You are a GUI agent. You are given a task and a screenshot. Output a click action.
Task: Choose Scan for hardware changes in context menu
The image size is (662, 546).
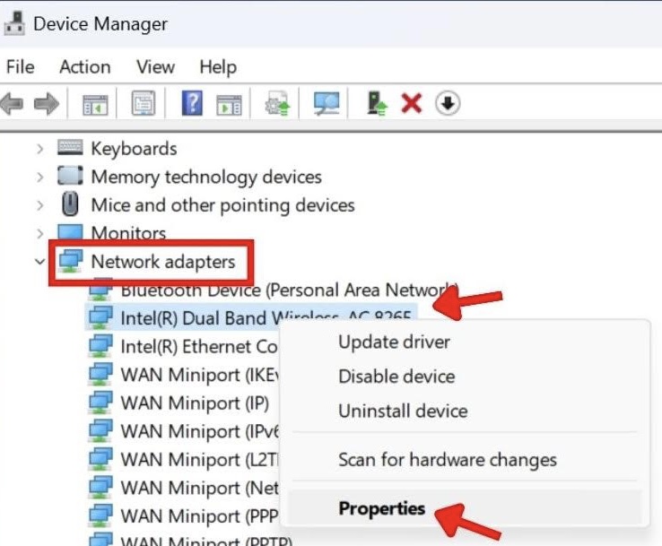tap(447, 460)
